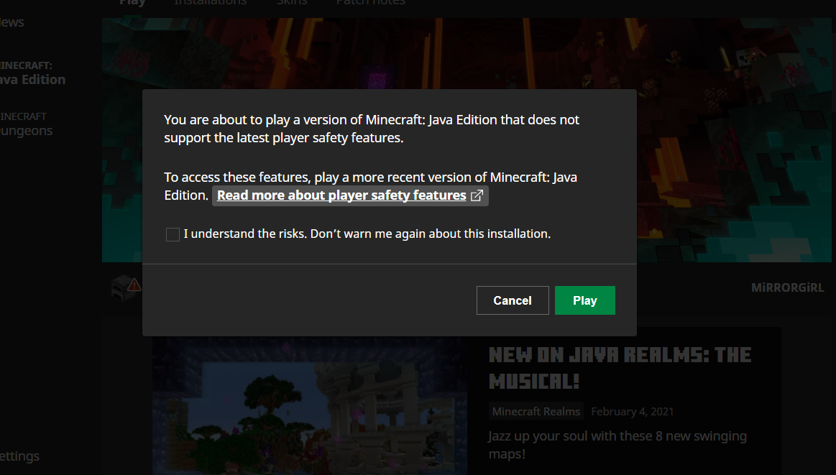The image size is (836, 475).
Task: Select Minecraft: Java Edition in sidebar
Action: pos(32,73)
